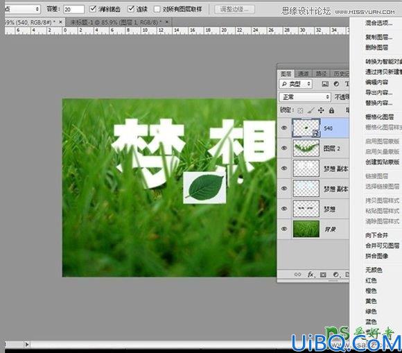Pick 蓝色 layer color label
The height and width of the screenshot is (353, 402).
372,322
